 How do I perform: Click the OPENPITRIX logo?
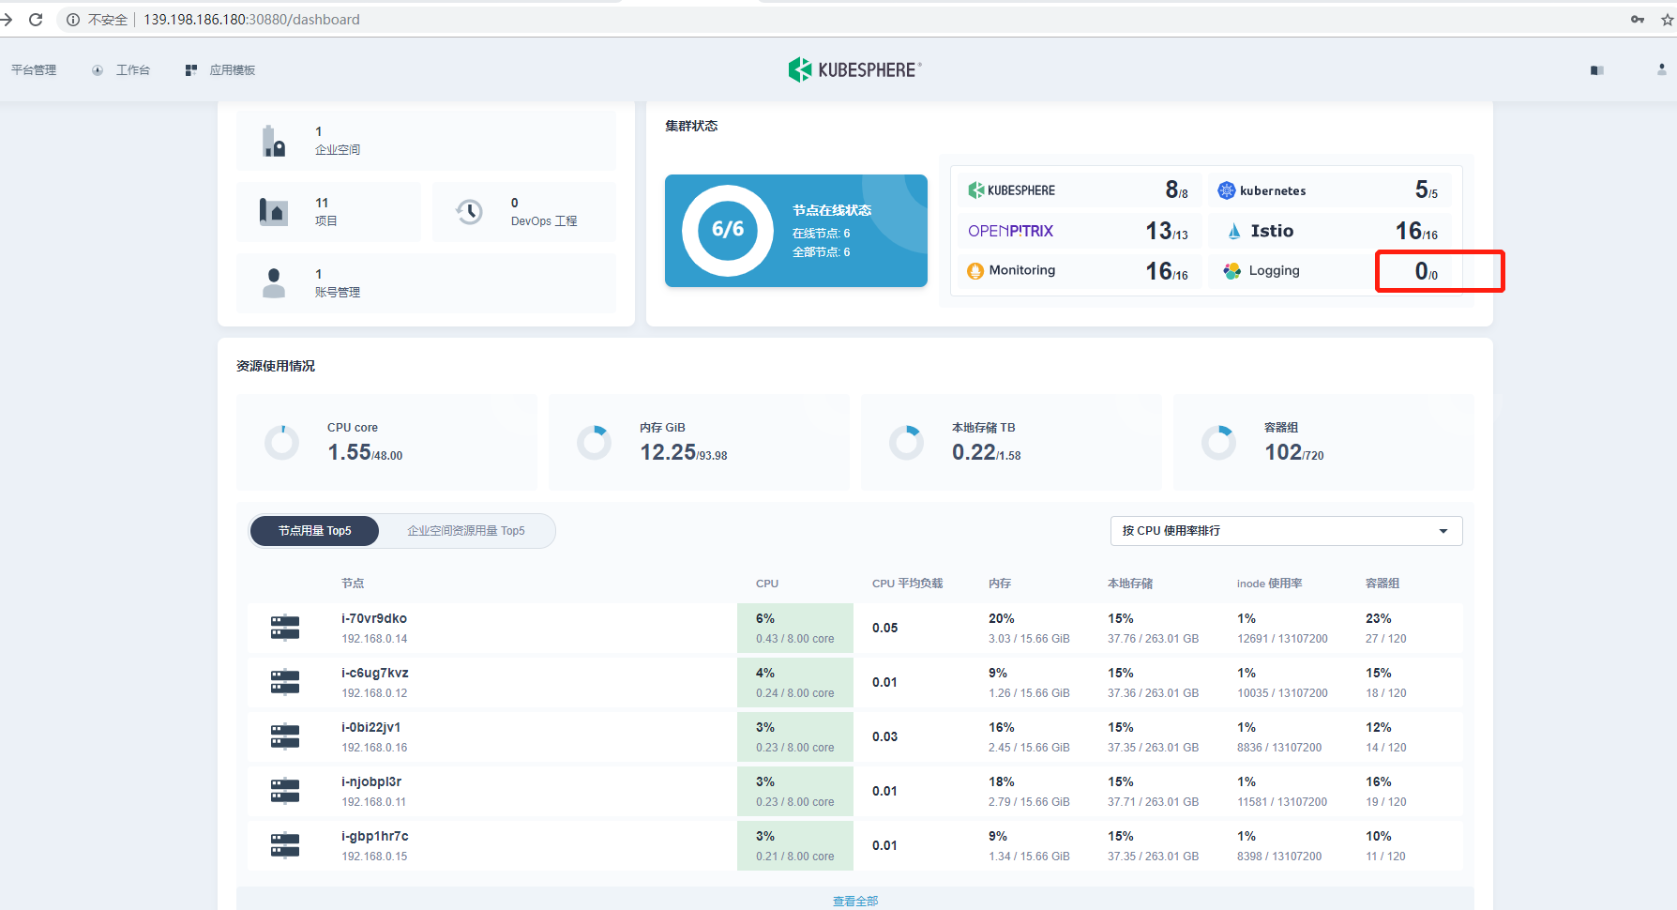coord(1010,230)
